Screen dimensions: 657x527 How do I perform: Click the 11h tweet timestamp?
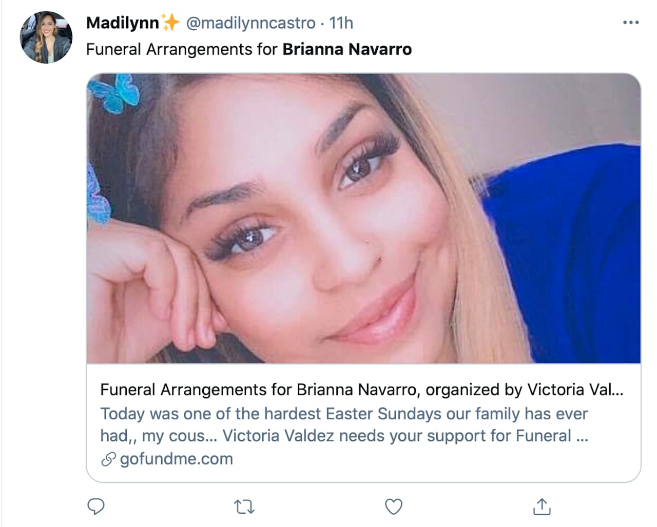click(341, 23)
